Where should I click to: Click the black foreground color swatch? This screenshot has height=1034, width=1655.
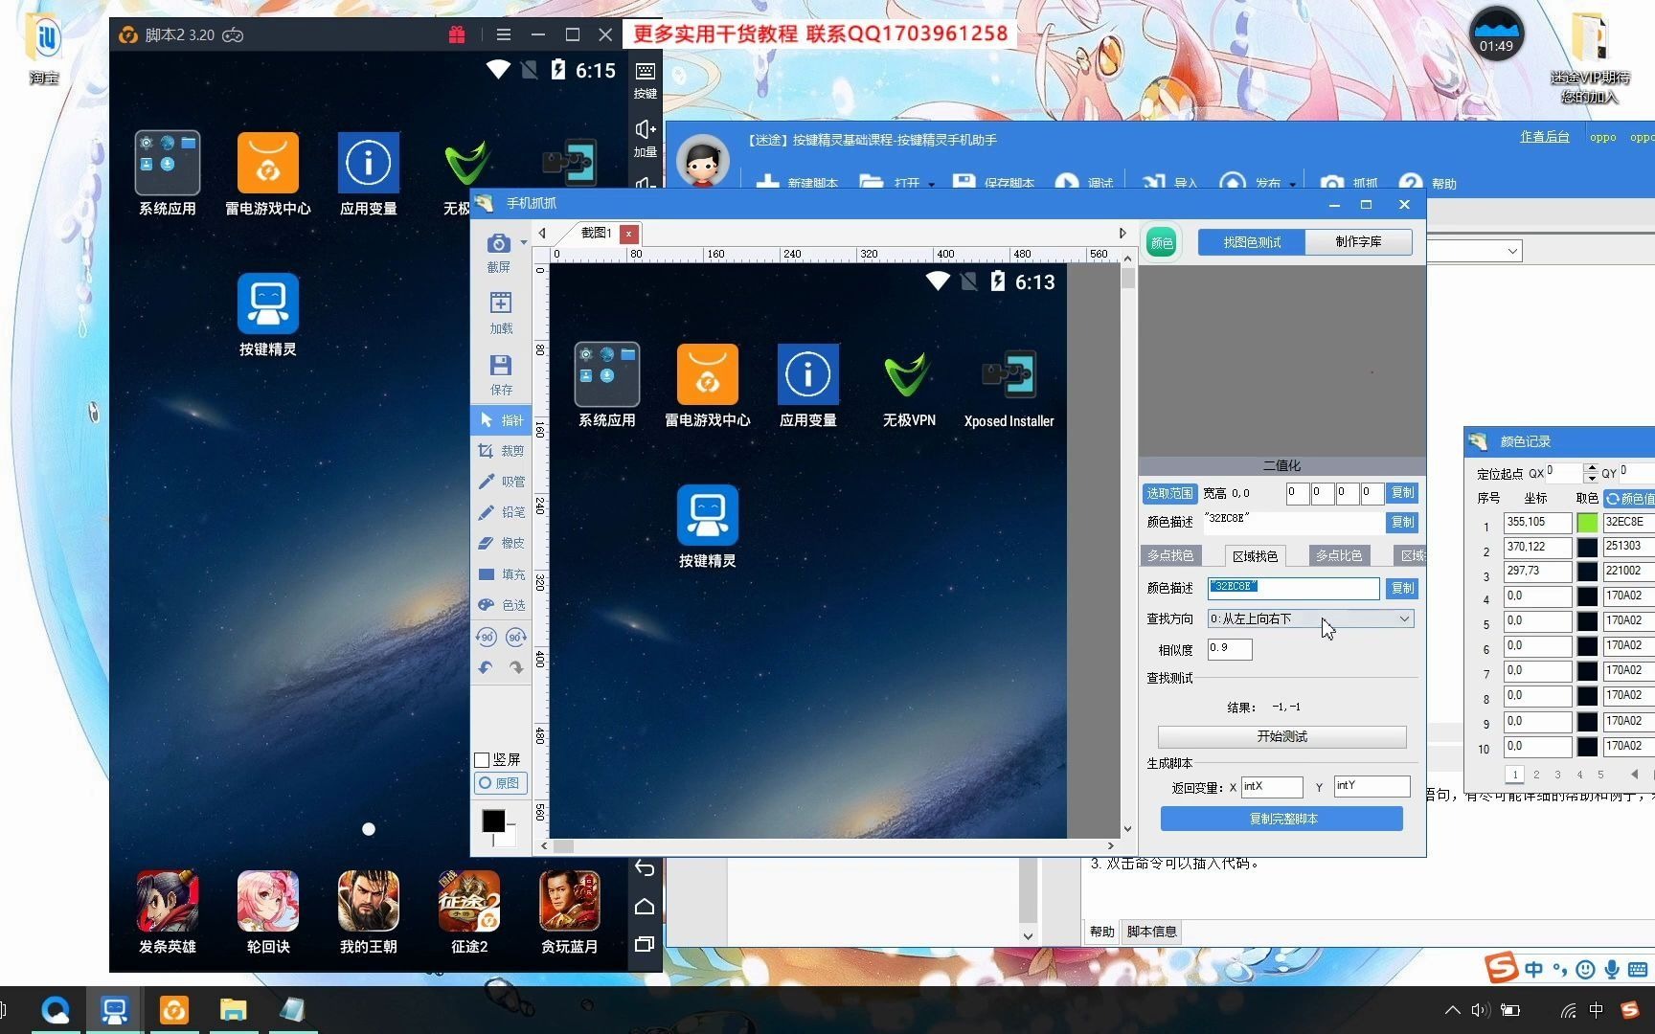[493, 820]
